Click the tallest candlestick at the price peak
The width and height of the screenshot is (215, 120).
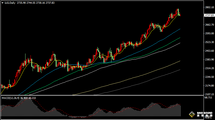pos(178,12)
